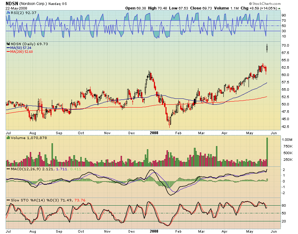
Task: Click the RSI(2) 92.37 reading
Action: [x=23, y=13]
